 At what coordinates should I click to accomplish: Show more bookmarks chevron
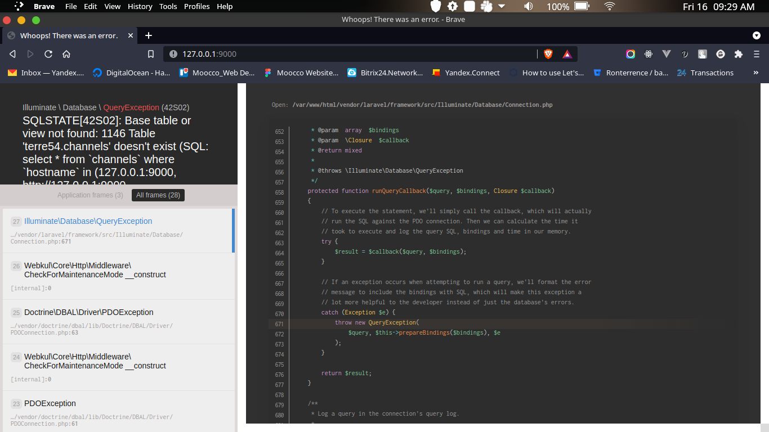756,73
